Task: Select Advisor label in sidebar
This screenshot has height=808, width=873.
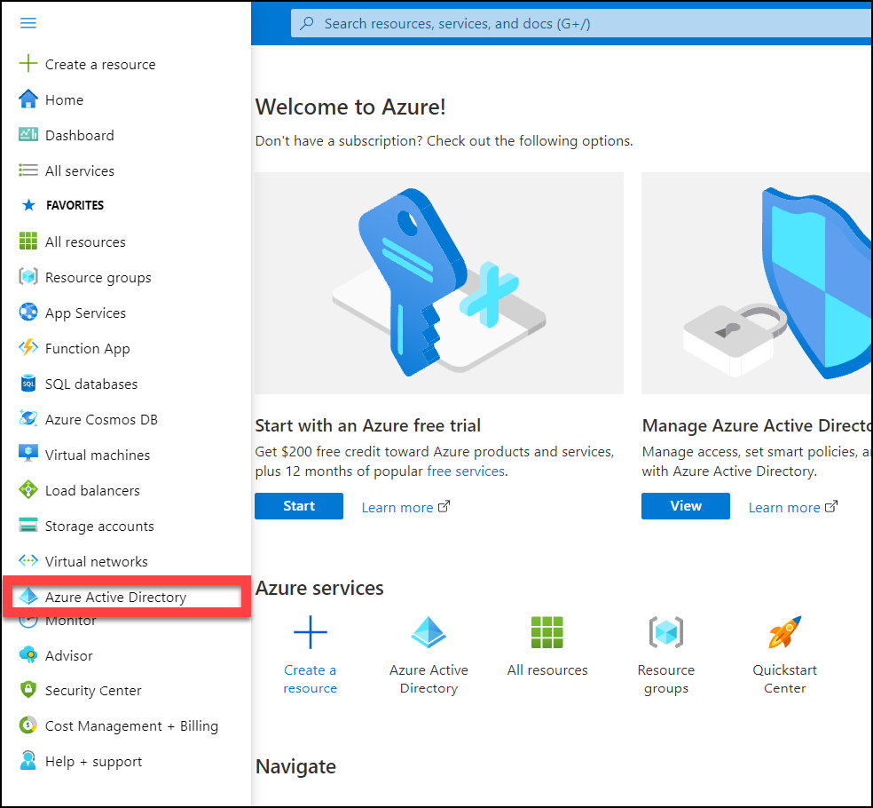Action: click(x=69, y=656)
